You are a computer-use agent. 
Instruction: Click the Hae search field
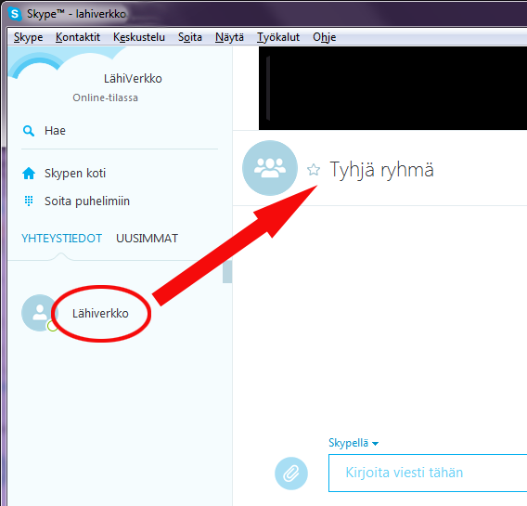coord(120,131)
